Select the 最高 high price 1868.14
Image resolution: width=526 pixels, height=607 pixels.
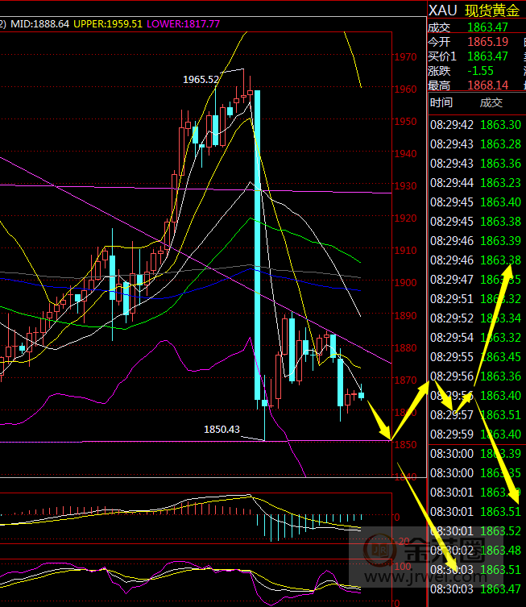coord(487,85)
